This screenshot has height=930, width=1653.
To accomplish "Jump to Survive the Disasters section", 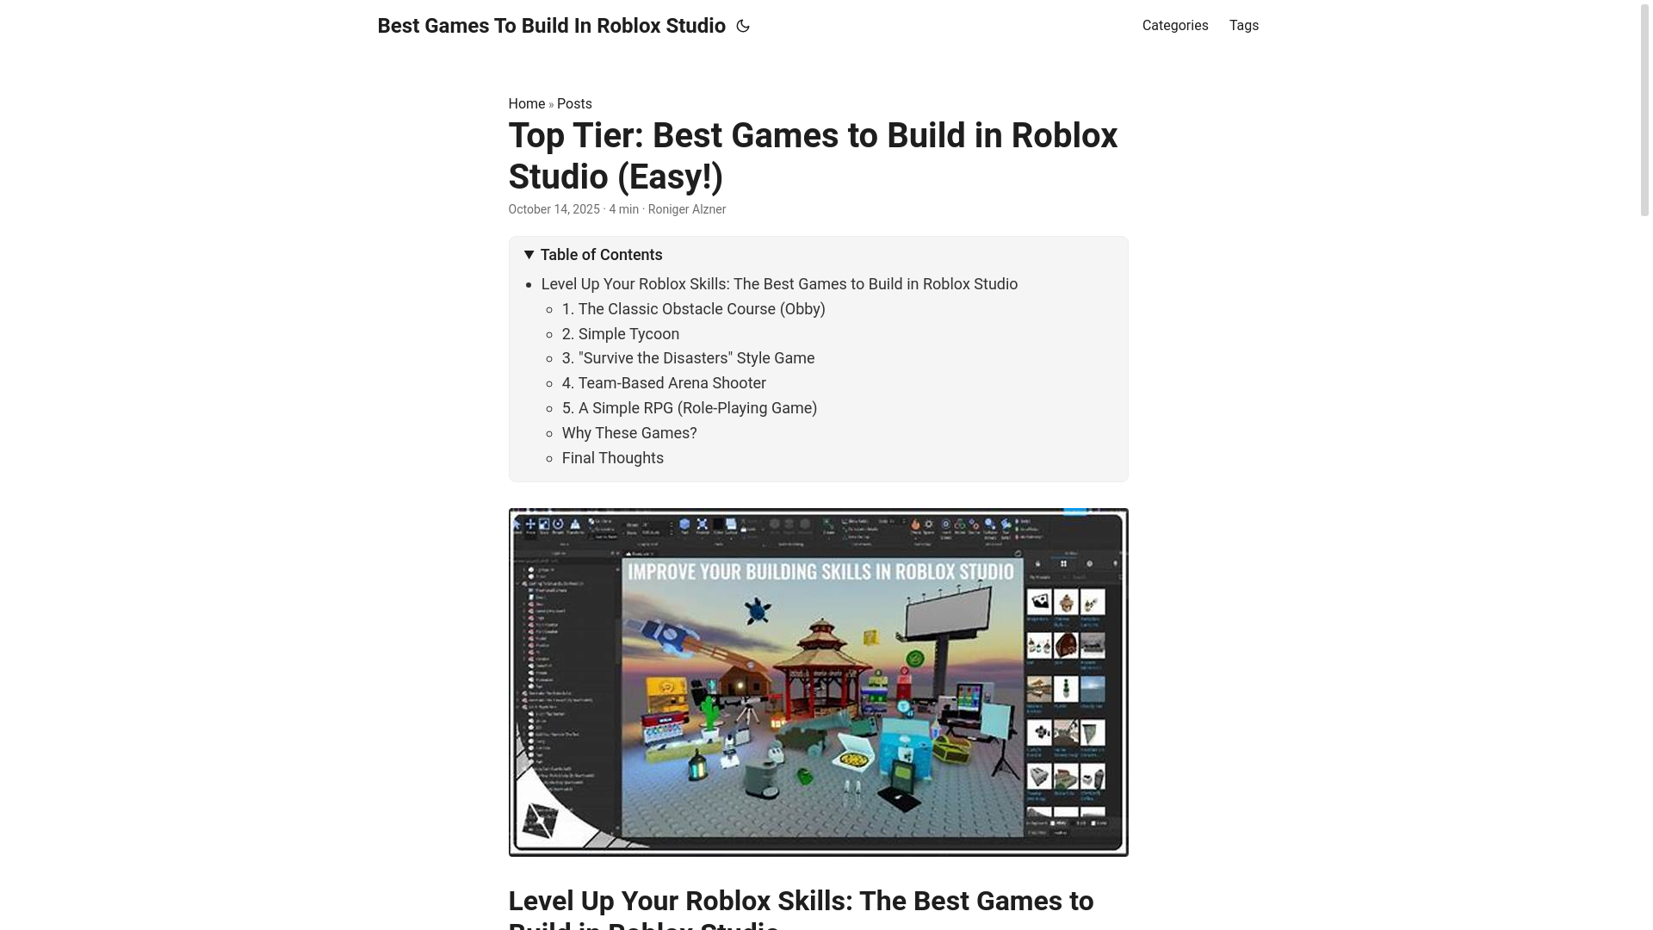I will [688, 358].
